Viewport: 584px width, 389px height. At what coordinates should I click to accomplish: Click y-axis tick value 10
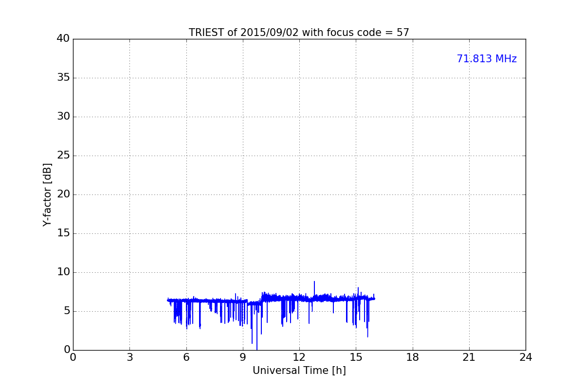pyautogui.click(x=63, y=272)
